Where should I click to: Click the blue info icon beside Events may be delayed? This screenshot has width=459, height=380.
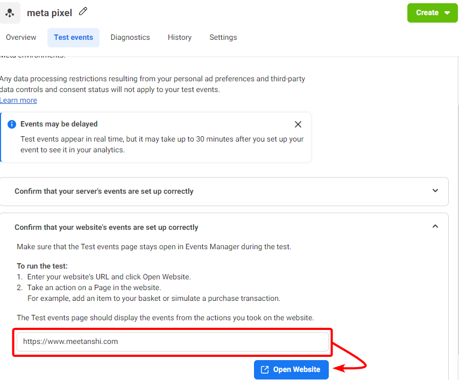click(12, 124)
